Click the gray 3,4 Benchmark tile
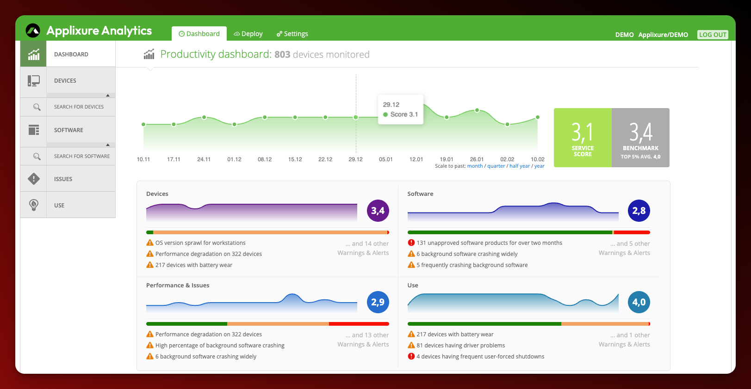Screen dimensions: 751x389 coord(640,138)
